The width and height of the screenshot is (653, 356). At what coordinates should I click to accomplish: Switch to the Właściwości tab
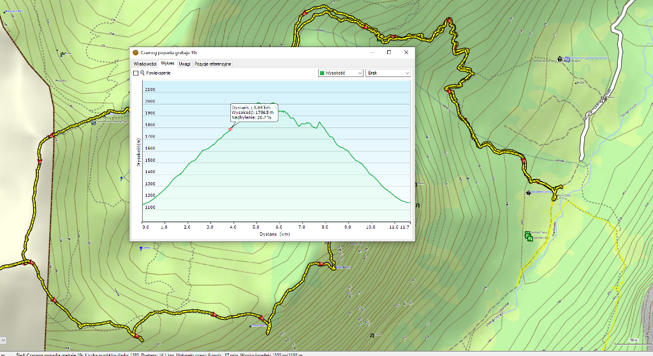(145, 64)
